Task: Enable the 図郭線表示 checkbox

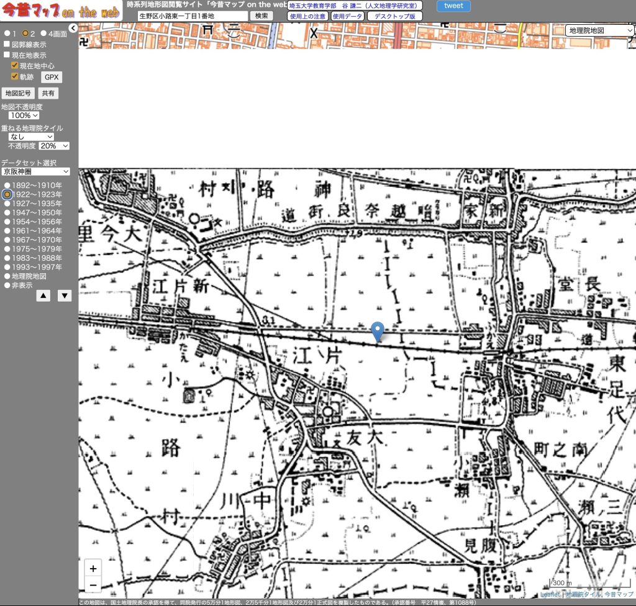Action: pos(7,45)
